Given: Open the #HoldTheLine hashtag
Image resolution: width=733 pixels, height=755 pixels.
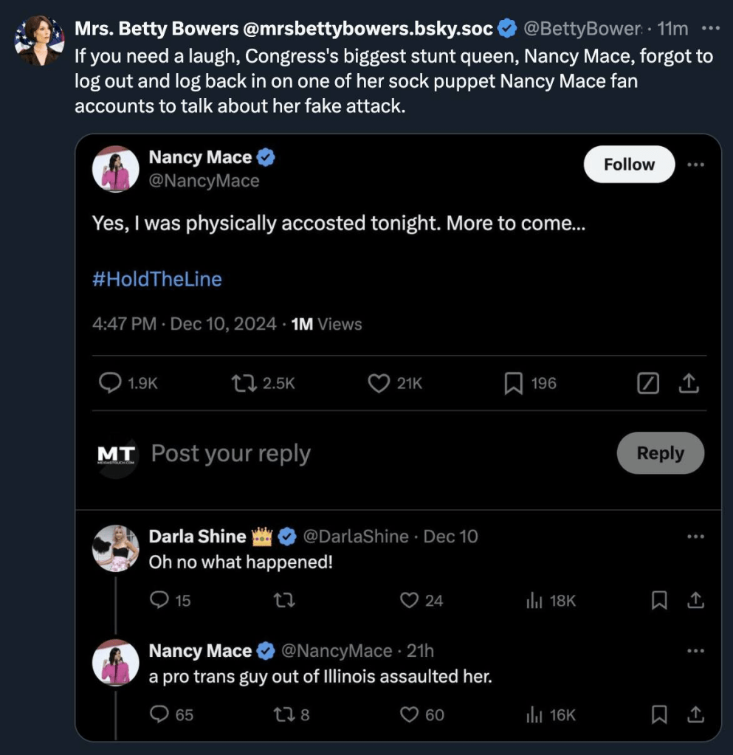Looking at the screenshot, I should point(156,279).
